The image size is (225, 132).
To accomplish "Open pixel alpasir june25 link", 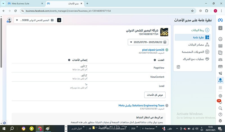I will (x=153, y=50).
